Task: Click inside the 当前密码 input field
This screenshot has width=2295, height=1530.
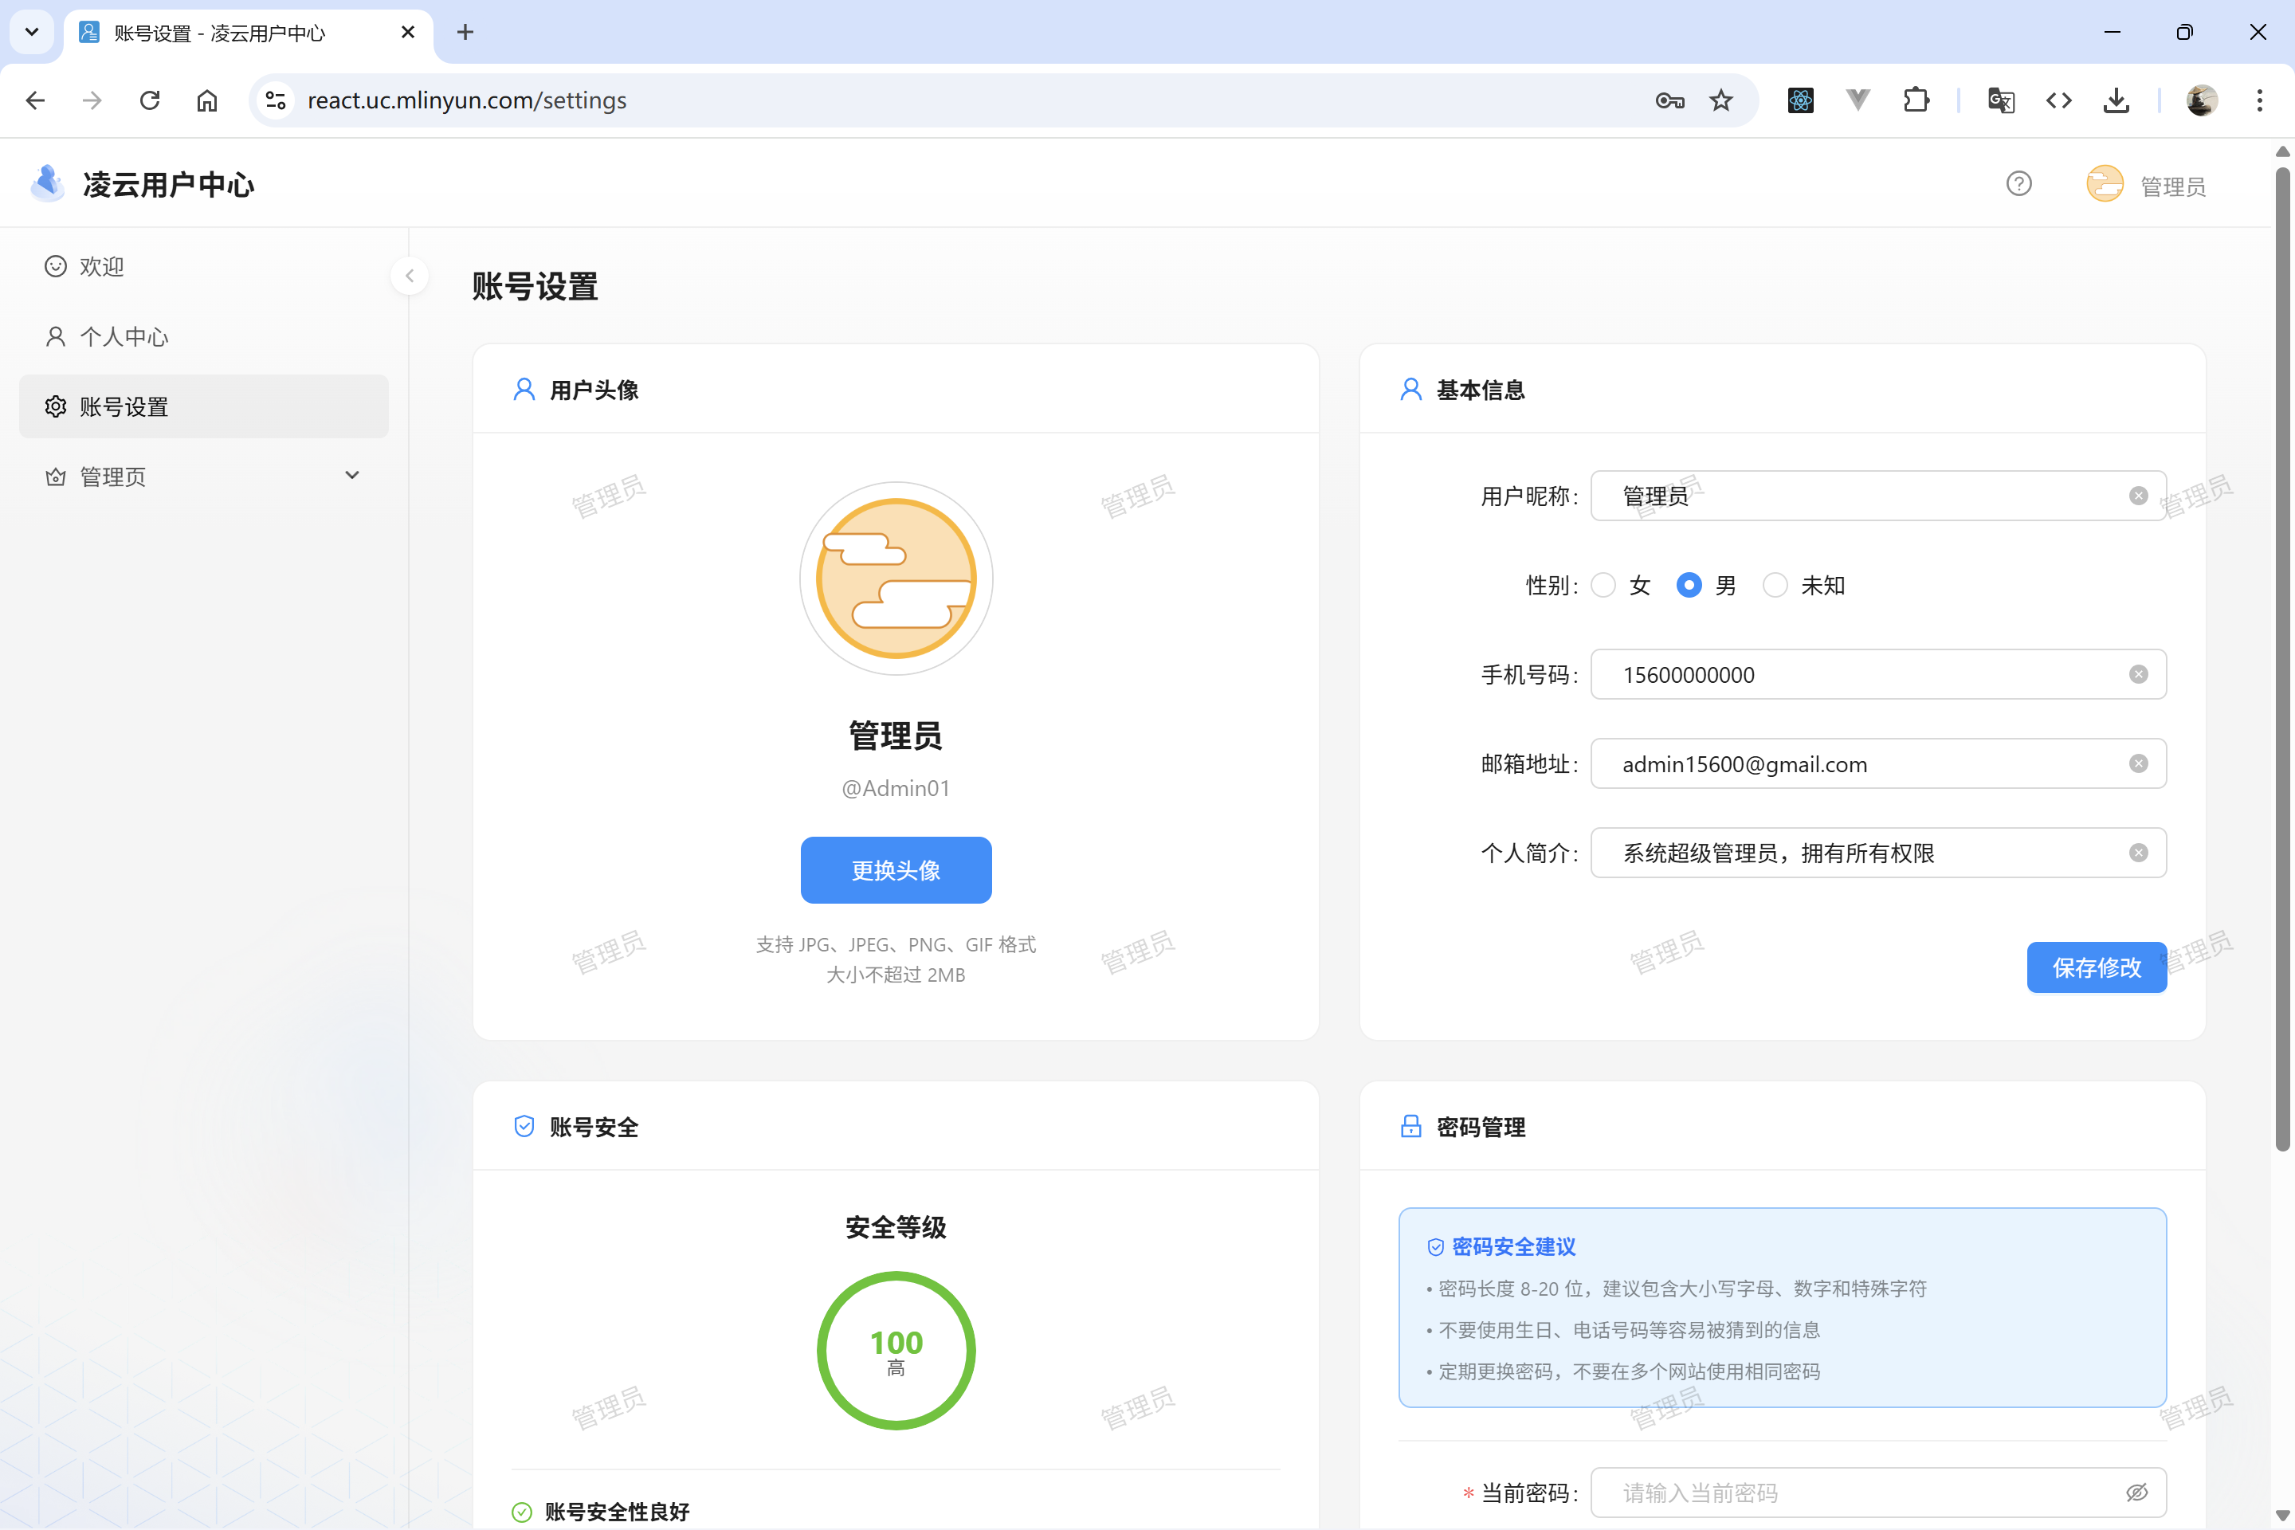Action: click(1854, 1492)
